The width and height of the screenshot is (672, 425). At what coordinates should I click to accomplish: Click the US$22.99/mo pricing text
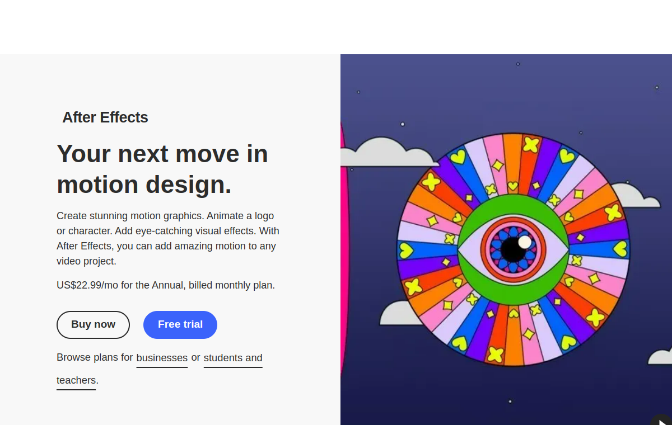(166, 285)
